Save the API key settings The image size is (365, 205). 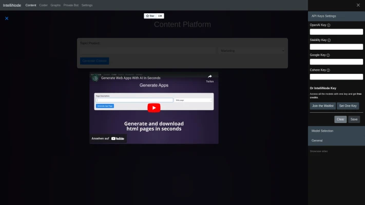click(x=354, y=119)
